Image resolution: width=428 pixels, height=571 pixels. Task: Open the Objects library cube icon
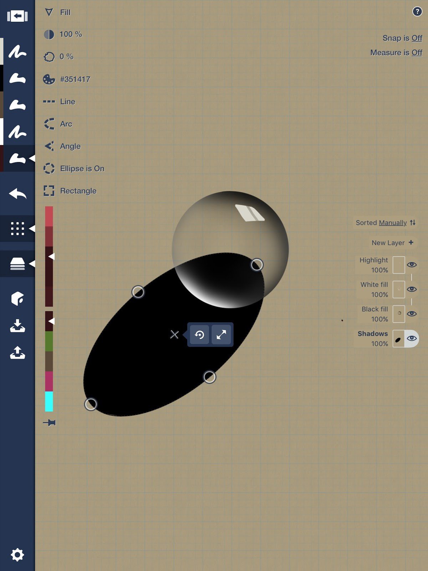coord(17,299)
